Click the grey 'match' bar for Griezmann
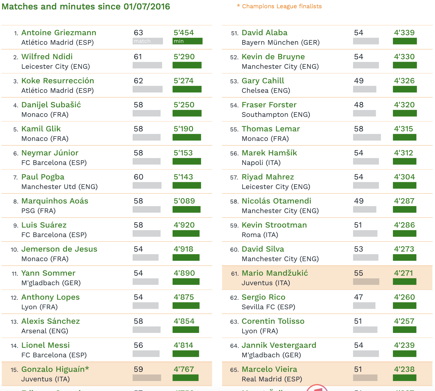Image resolution: width=435 pixels, height=391 pixels. 148,41
